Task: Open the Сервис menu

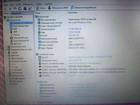Action: (x=39, y=4)
